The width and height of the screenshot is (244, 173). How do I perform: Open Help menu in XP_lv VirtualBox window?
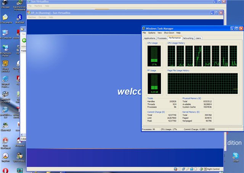tap(51, 17)
